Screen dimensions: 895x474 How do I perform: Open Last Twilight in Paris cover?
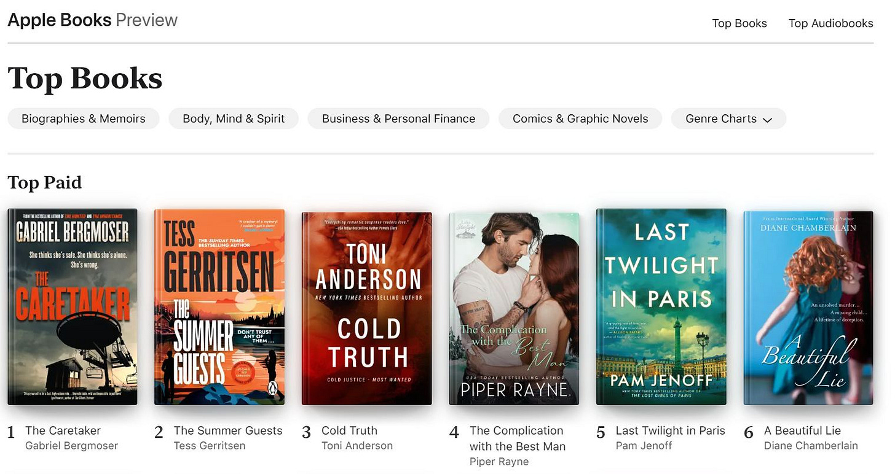pos(661,307)
